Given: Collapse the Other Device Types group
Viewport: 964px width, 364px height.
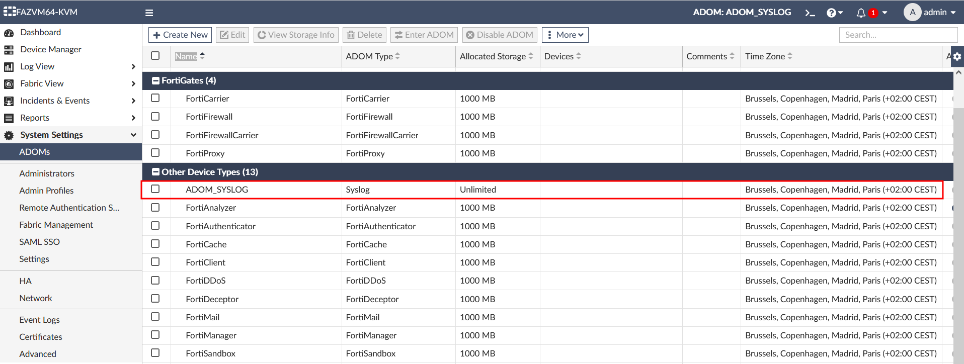Looking at the screenshot, I should pyautogui.click(x=156, y=172).
